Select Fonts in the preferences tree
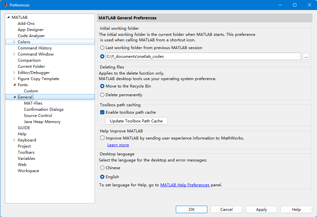Viewport: 317px width, 217px height. pyautogui.click(x=23, y=85)
